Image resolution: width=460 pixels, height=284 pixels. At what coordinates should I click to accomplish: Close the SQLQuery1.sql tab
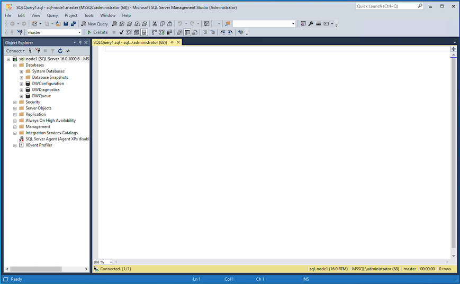178,42
